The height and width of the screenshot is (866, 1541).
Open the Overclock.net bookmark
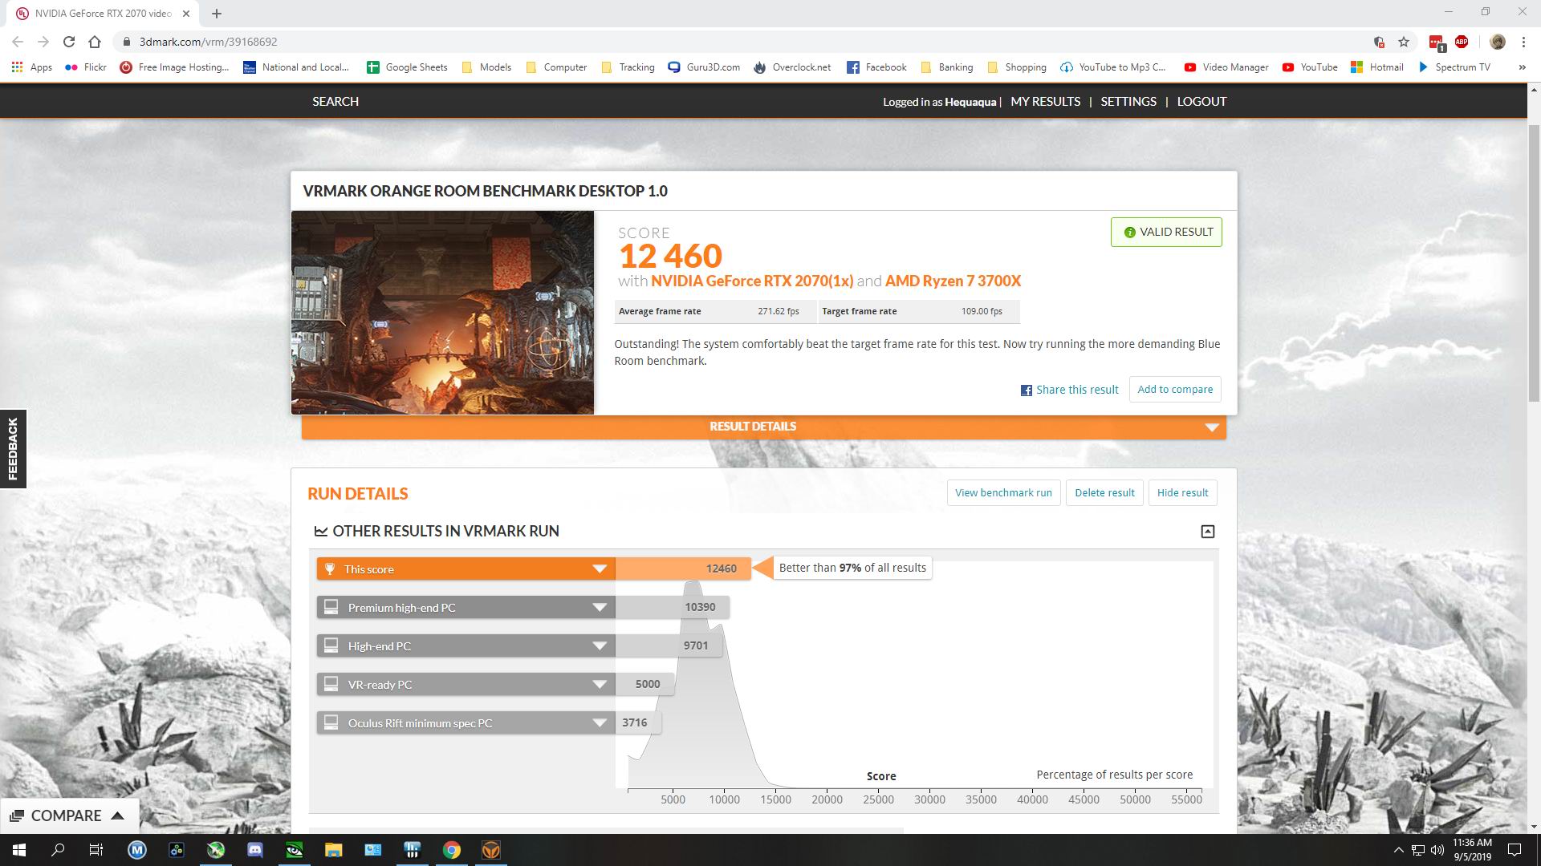(x=792, y=67)
